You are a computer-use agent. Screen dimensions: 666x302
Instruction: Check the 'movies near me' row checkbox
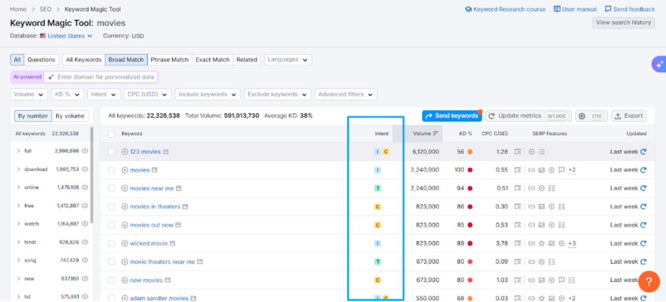pyautogui.click(x=111, y=188)
